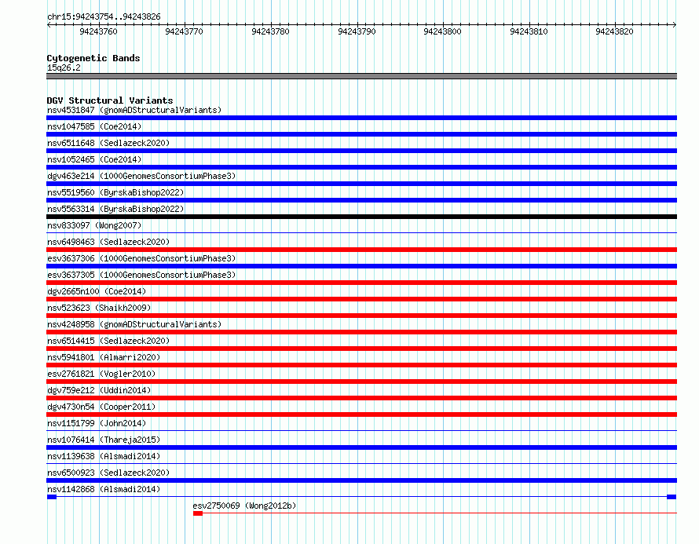Viewport: 699px width, 544px height.
Task: Click the nsv1052465 (Coe2014) label
Action: 94,159
